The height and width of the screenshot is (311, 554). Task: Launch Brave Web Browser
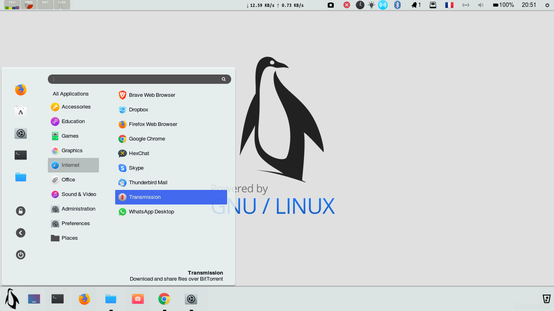click(171, 95)
